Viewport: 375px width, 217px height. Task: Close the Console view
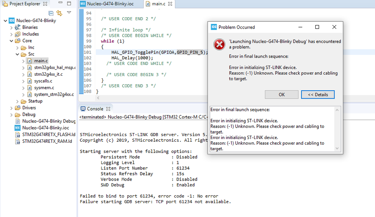click(x=108, y=109)
